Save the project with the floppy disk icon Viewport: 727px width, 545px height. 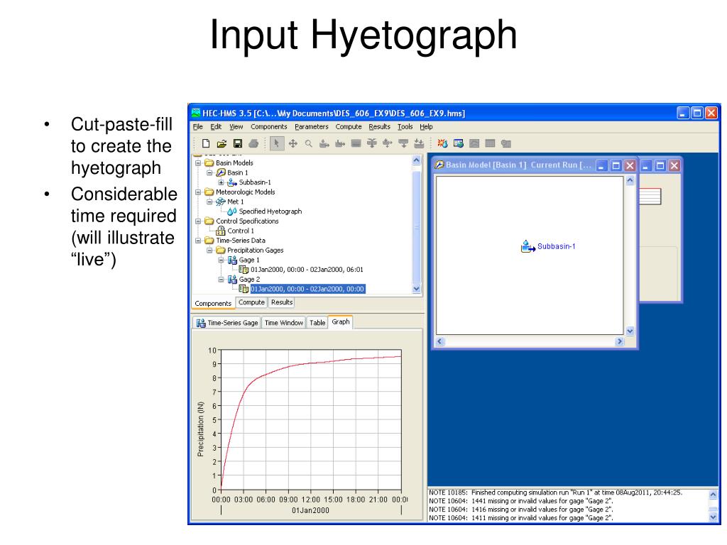click(237, 143)
